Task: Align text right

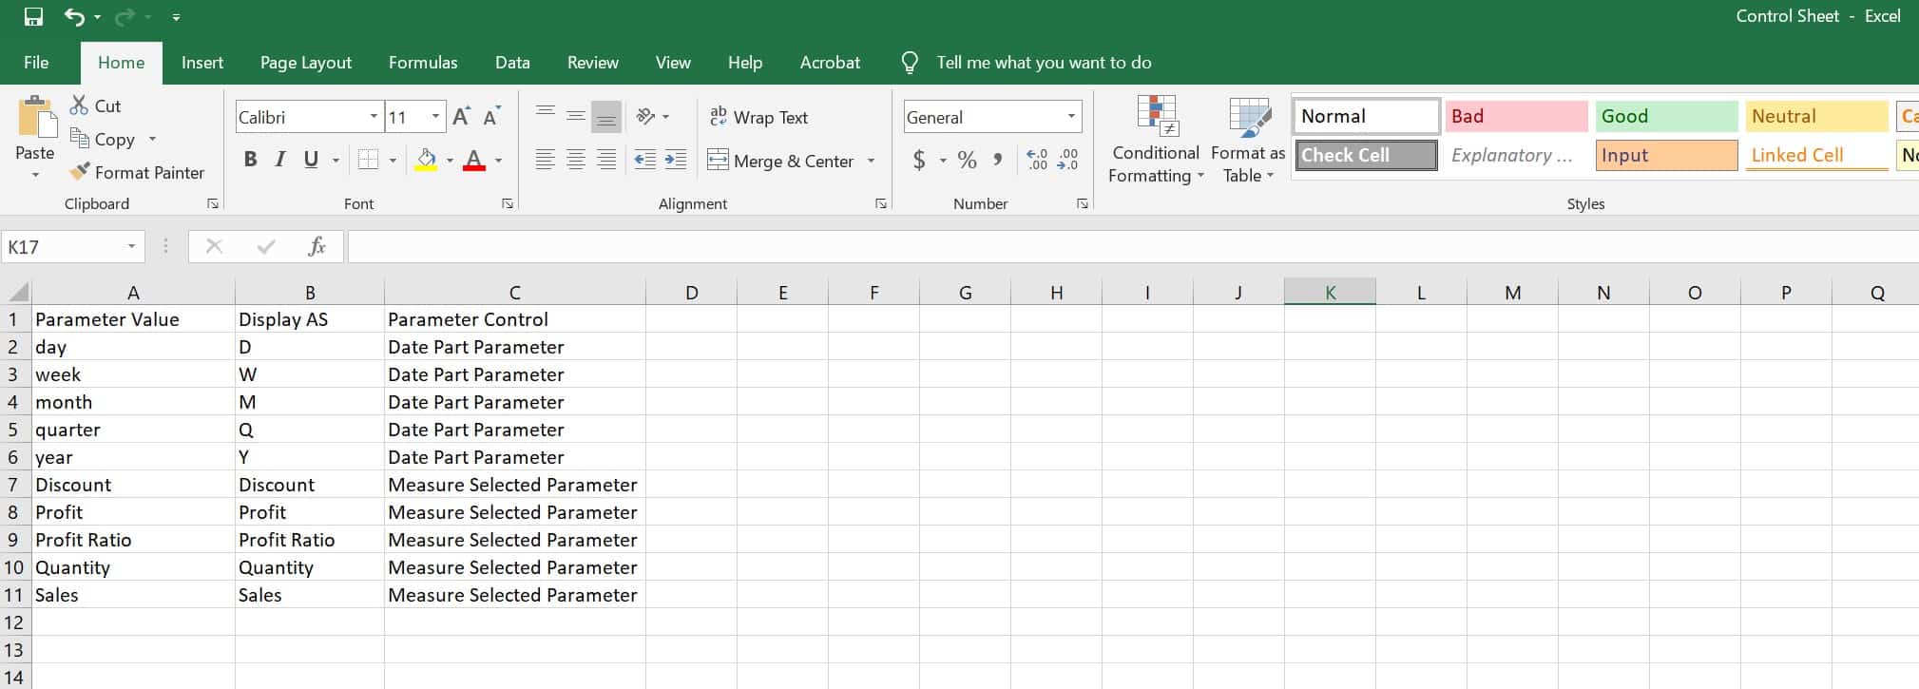Action: coord(606,160)
